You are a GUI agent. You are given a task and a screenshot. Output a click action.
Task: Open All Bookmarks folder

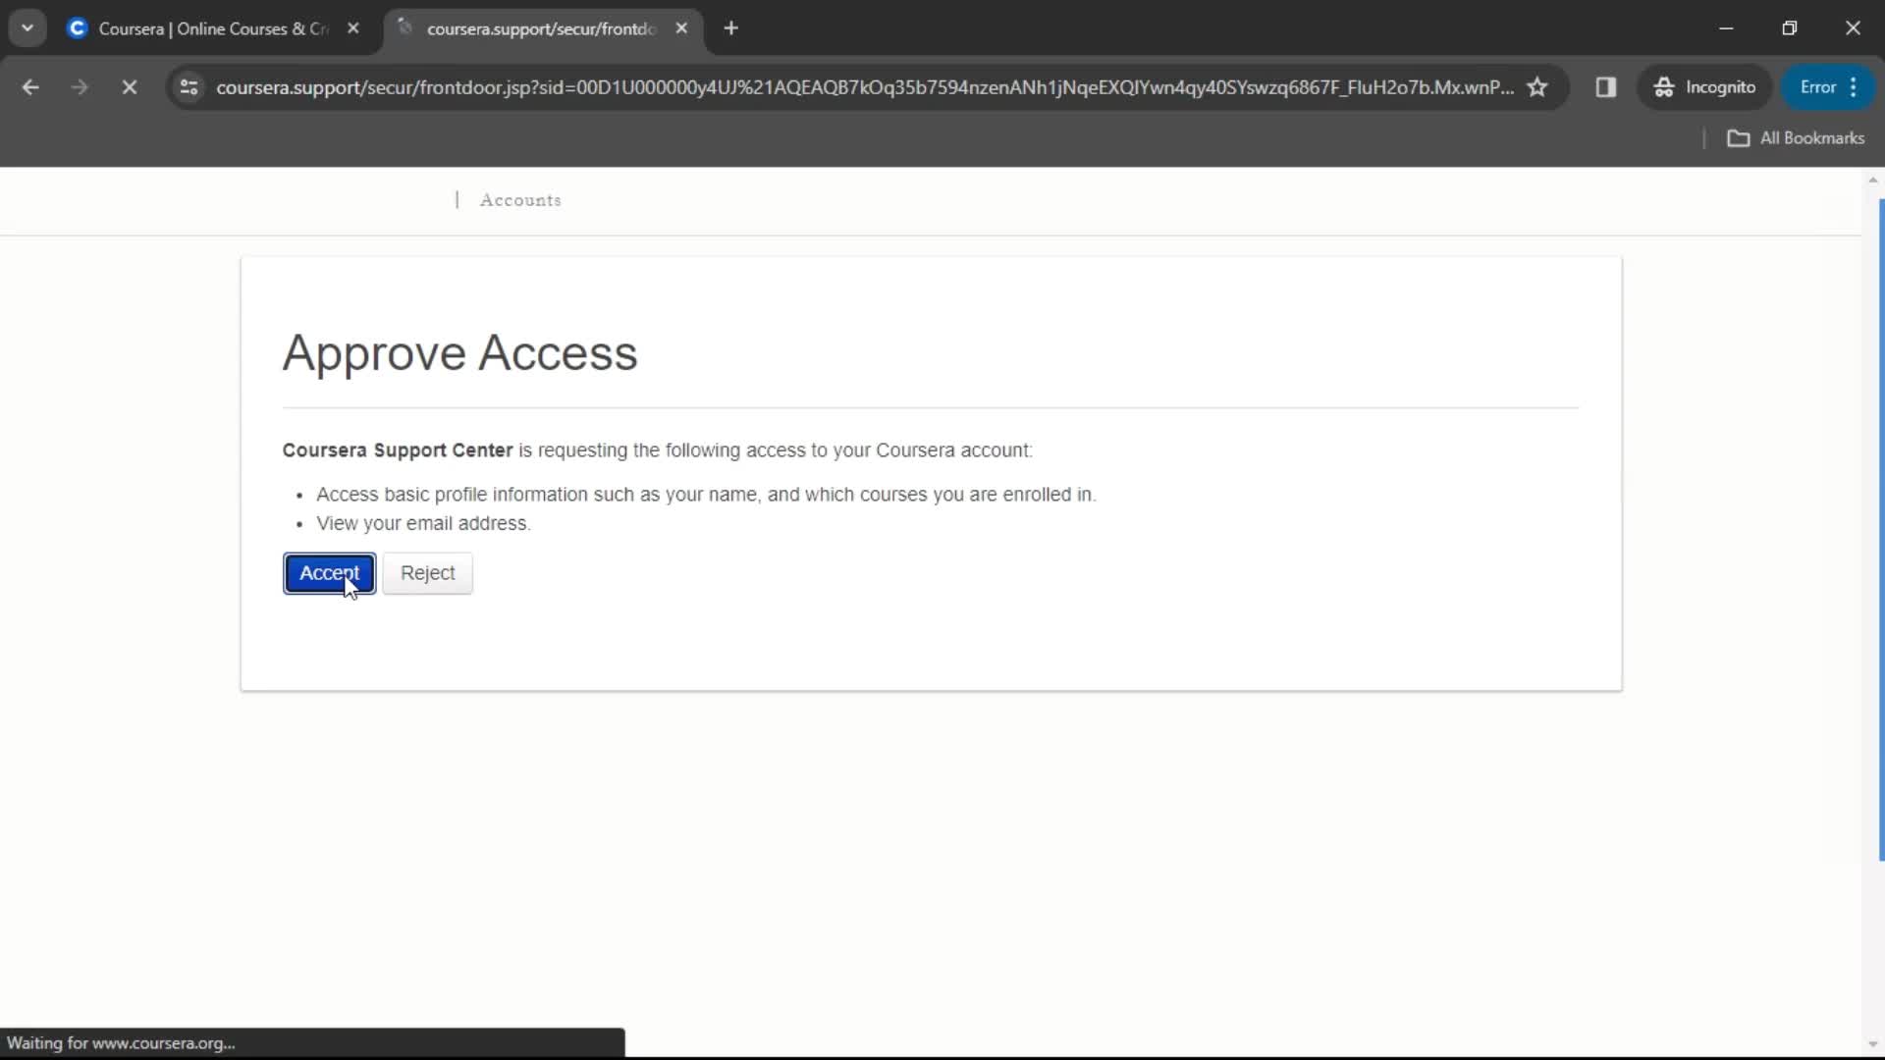pos(1796,138)
